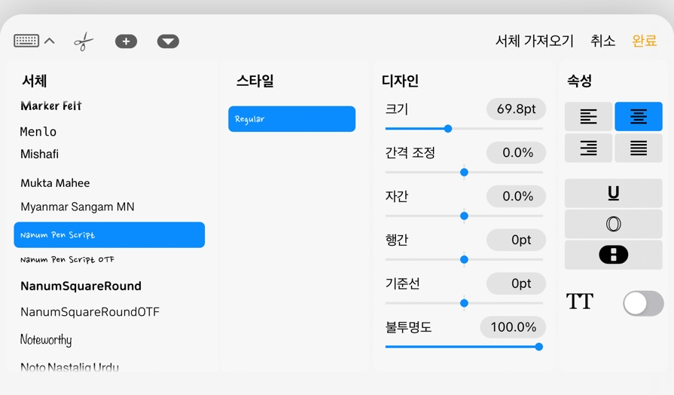Choose Myanmar Sangam MN font
The height and width of the screenshot is (395, 674).
tap(78, 207)
